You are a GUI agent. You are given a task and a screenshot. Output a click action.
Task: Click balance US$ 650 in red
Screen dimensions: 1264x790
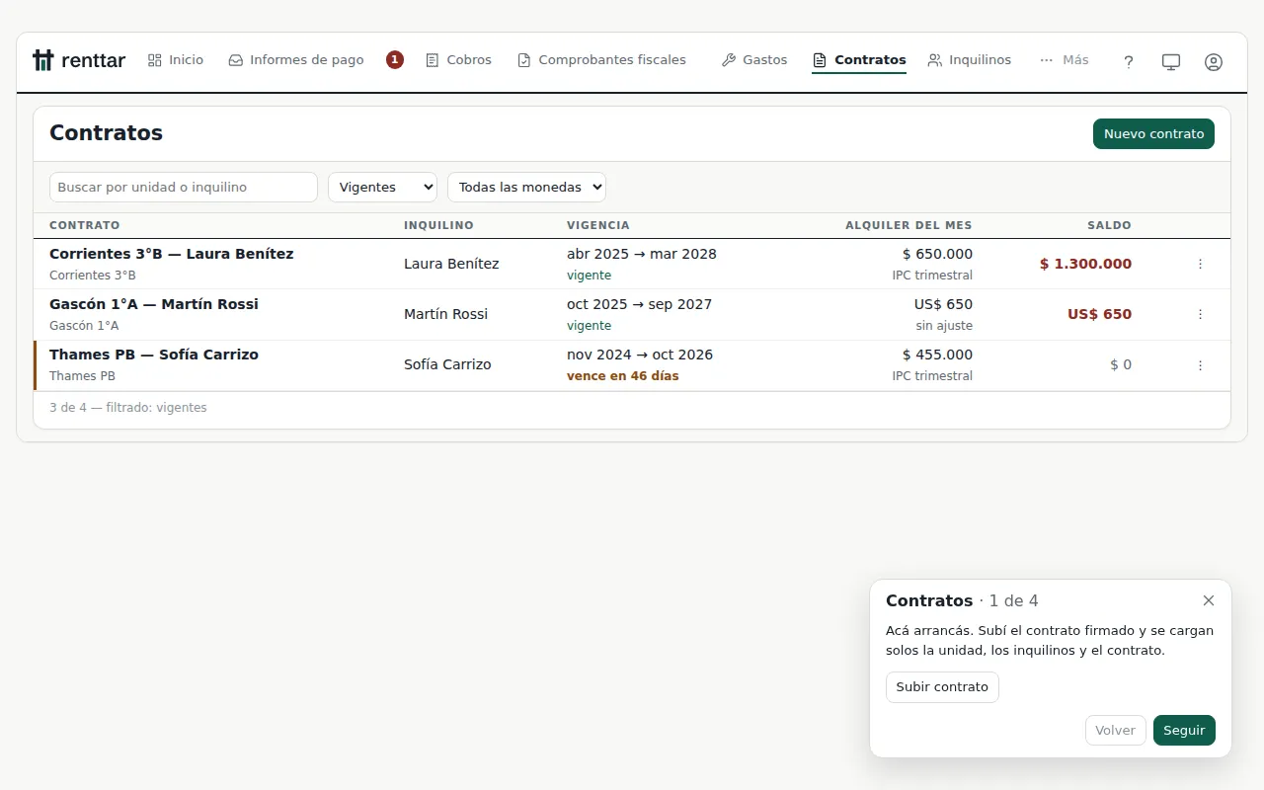[1099, 314]
